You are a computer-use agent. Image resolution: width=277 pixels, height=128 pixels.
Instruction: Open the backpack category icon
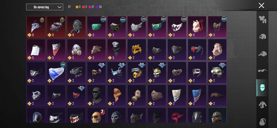coord(263,122)
